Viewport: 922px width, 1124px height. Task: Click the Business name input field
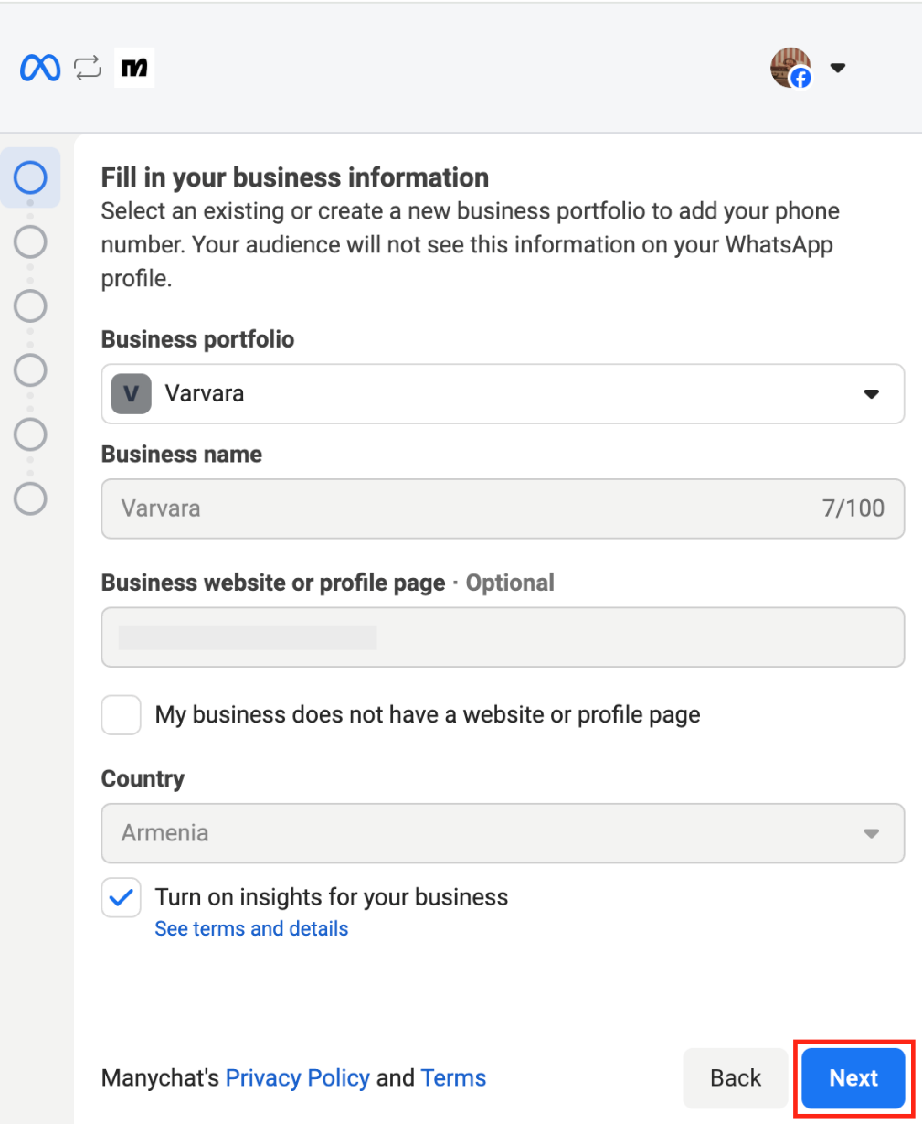pyautogui.click(x=503, y=508)
